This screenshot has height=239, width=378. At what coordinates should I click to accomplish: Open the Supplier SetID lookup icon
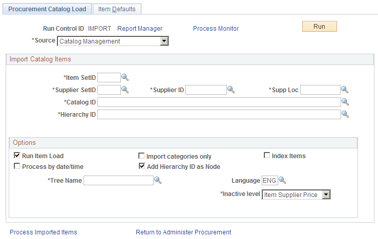tap(125, 90)
